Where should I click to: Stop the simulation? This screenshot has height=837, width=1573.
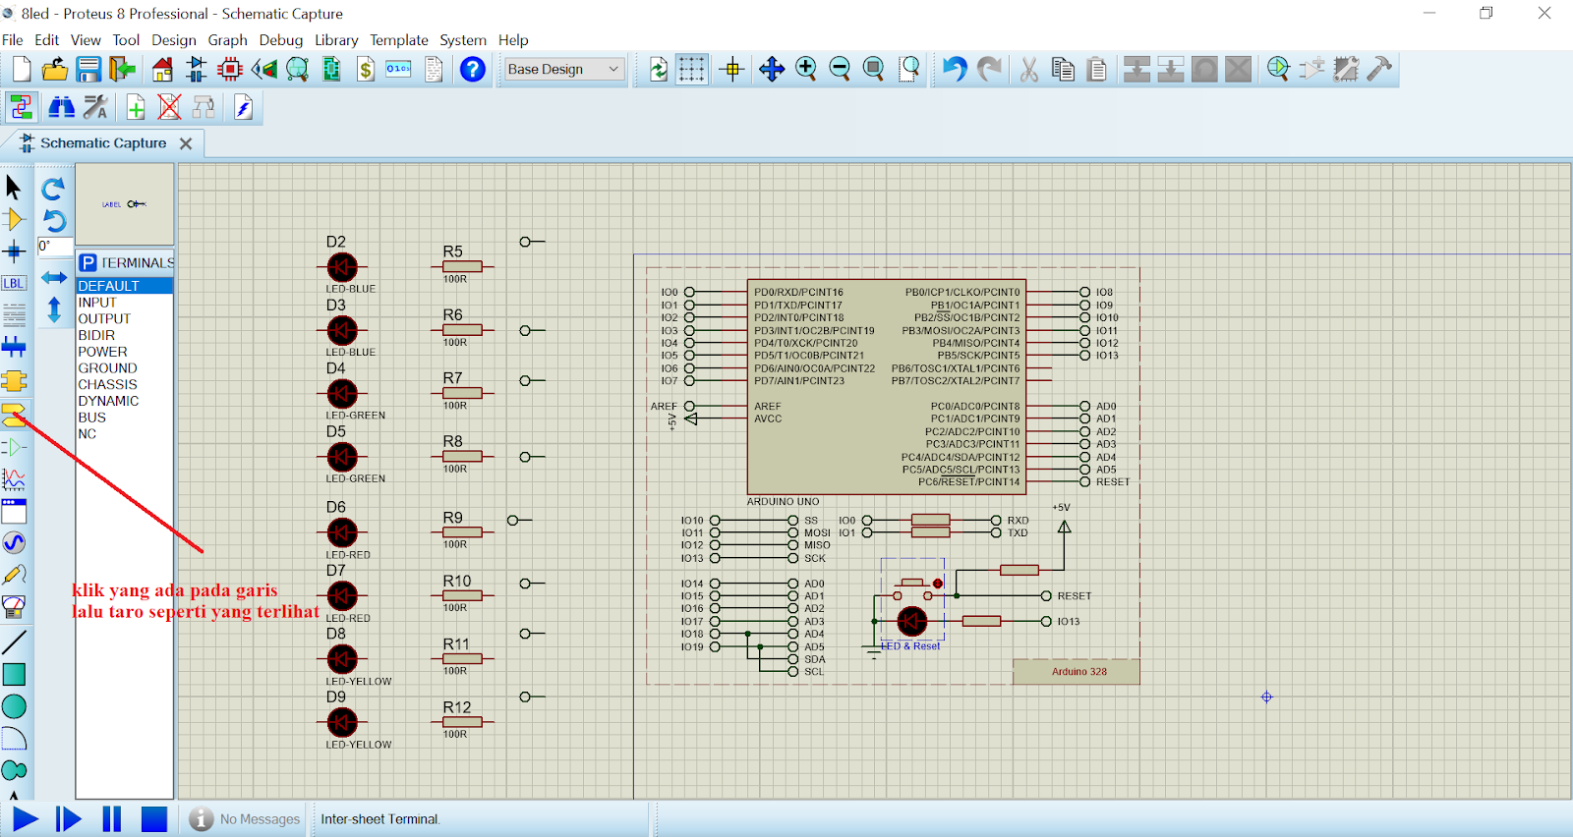(154, 819)
